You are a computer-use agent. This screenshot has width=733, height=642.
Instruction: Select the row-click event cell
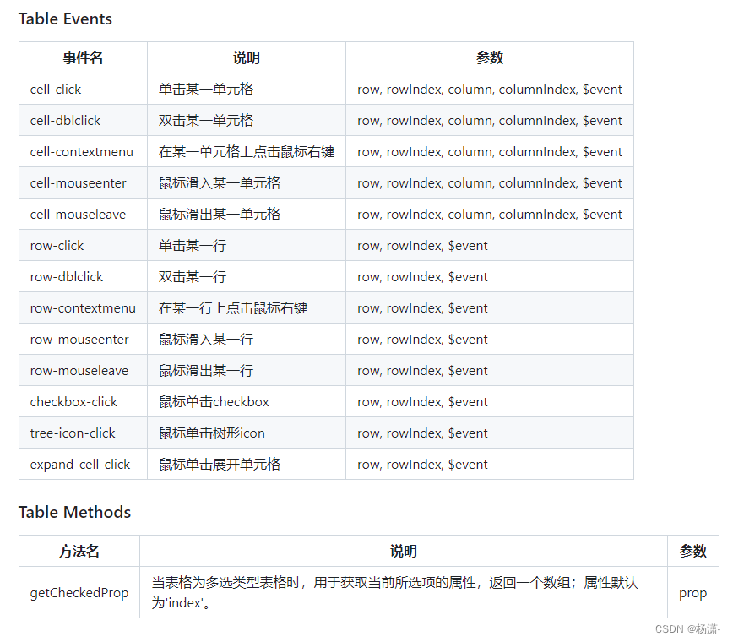(56, 245)
